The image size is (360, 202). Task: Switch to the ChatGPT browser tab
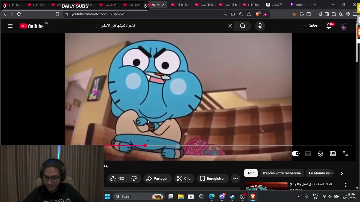point(274,4)
